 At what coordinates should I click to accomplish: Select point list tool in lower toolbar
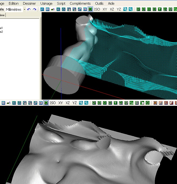tap(105, 103)
